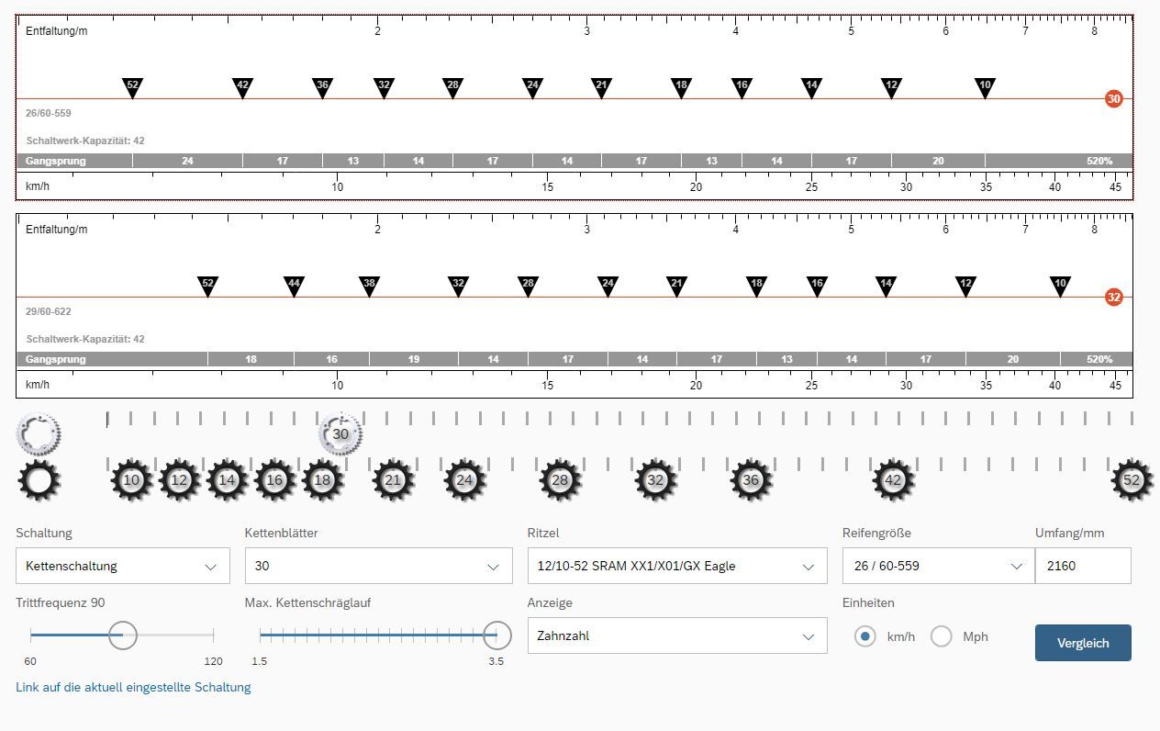Open the Reifengröße tire size dropdown
This screenshot has height=731, width=1160.
click(937, 566)
